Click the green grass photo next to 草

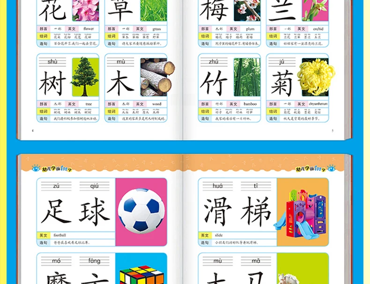(154, 10)
